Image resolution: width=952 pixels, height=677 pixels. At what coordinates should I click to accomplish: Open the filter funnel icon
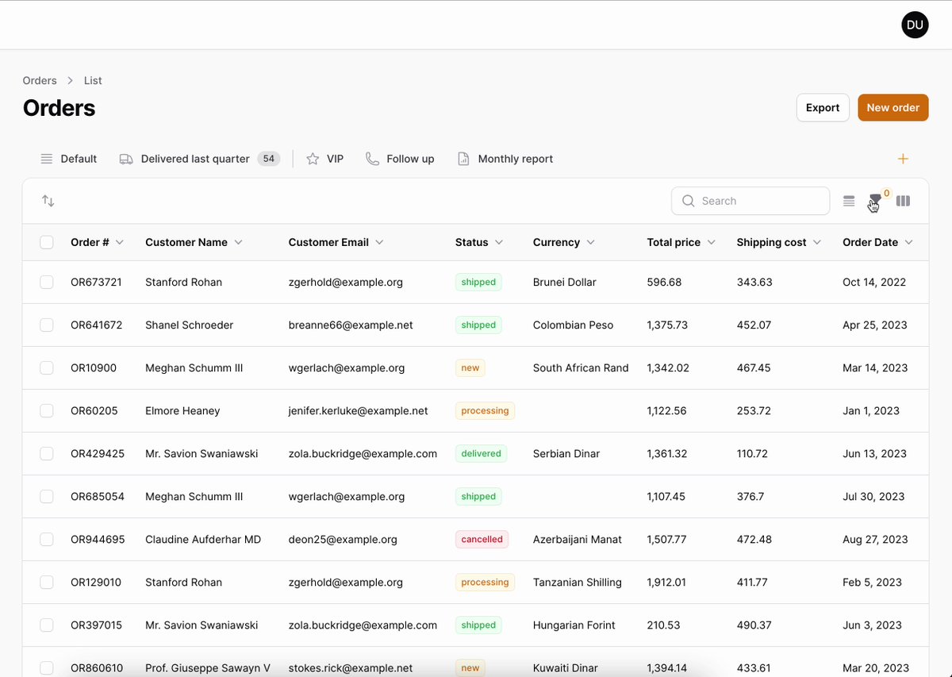click(x=875, y=201)
